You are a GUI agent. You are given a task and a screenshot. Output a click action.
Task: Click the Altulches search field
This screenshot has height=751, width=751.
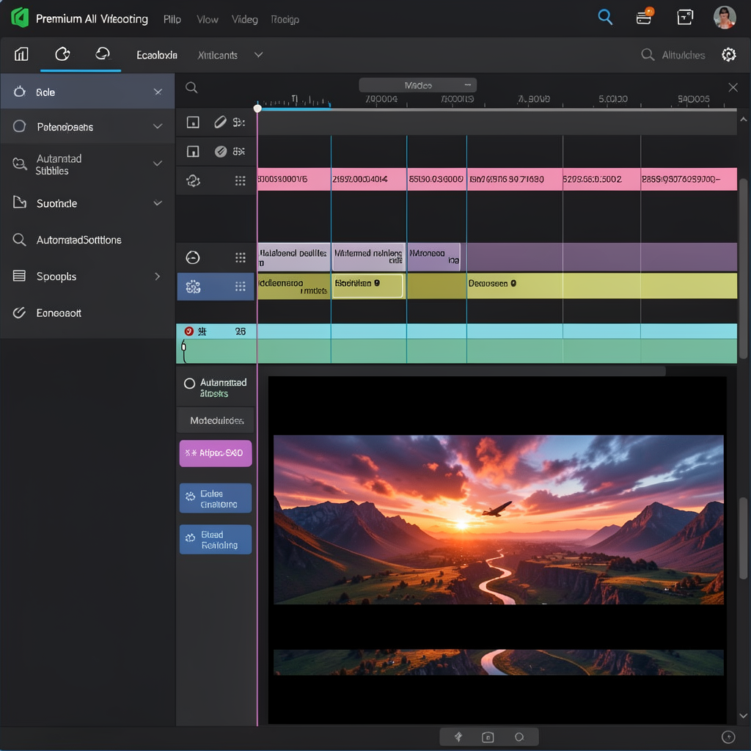click(673, 55)
